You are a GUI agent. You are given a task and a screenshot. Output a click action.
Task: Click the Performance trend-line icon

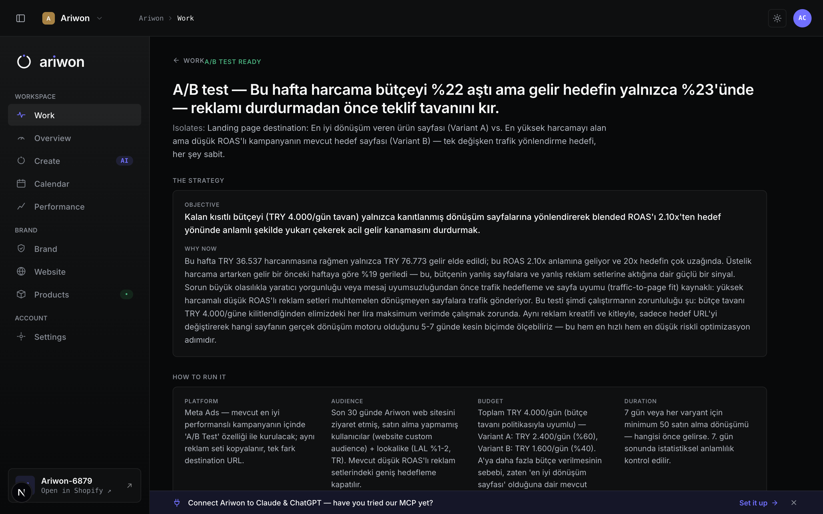[21, 206]
